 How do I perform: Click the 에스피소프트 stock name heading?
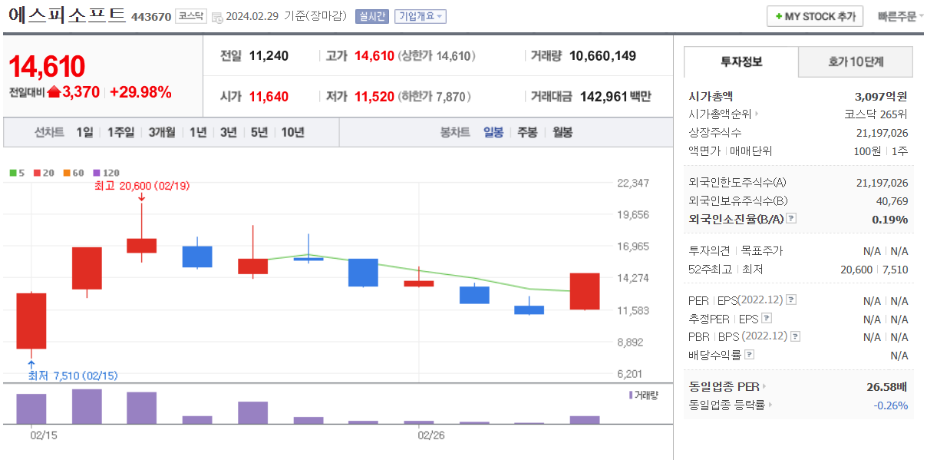tap(68, 15)
